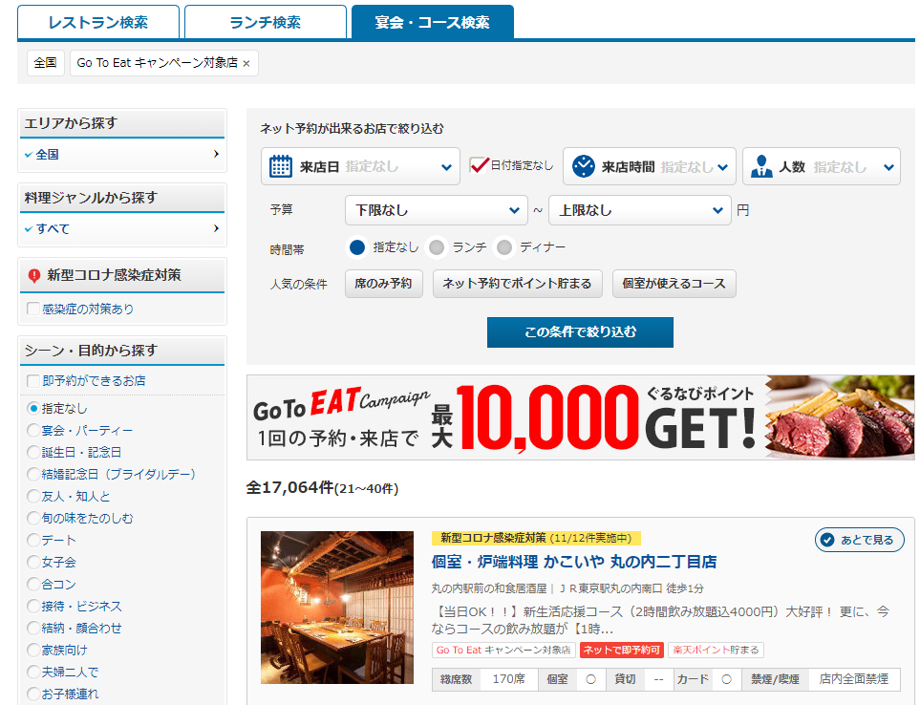Screen dimensions: 920x705
Task: Click the 個室が使えるコース condition button
Action: click(674, 284)
